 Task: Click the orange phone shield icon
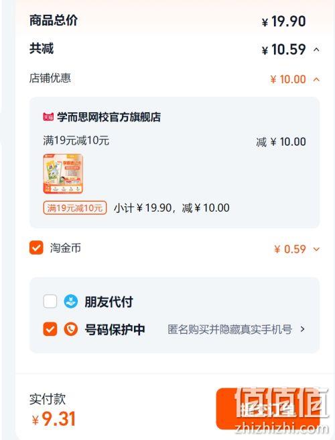pos(71,329)
